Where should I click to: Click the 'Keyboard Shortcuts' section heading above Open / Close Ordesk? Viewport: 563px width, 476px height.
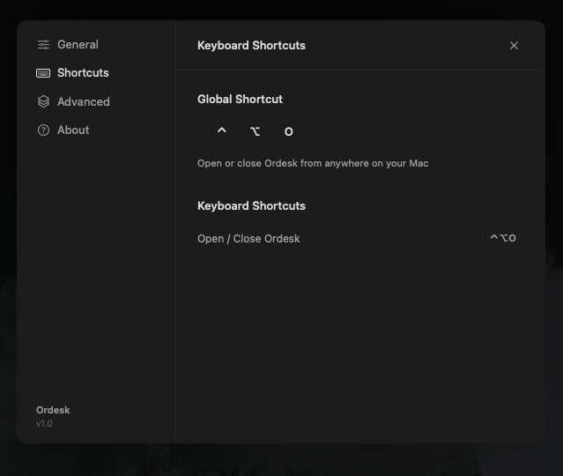click(251, 206)
